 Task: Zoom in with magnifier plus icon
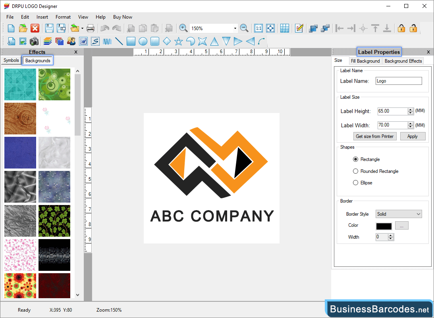pyautogui.click(x=183, y=28)
